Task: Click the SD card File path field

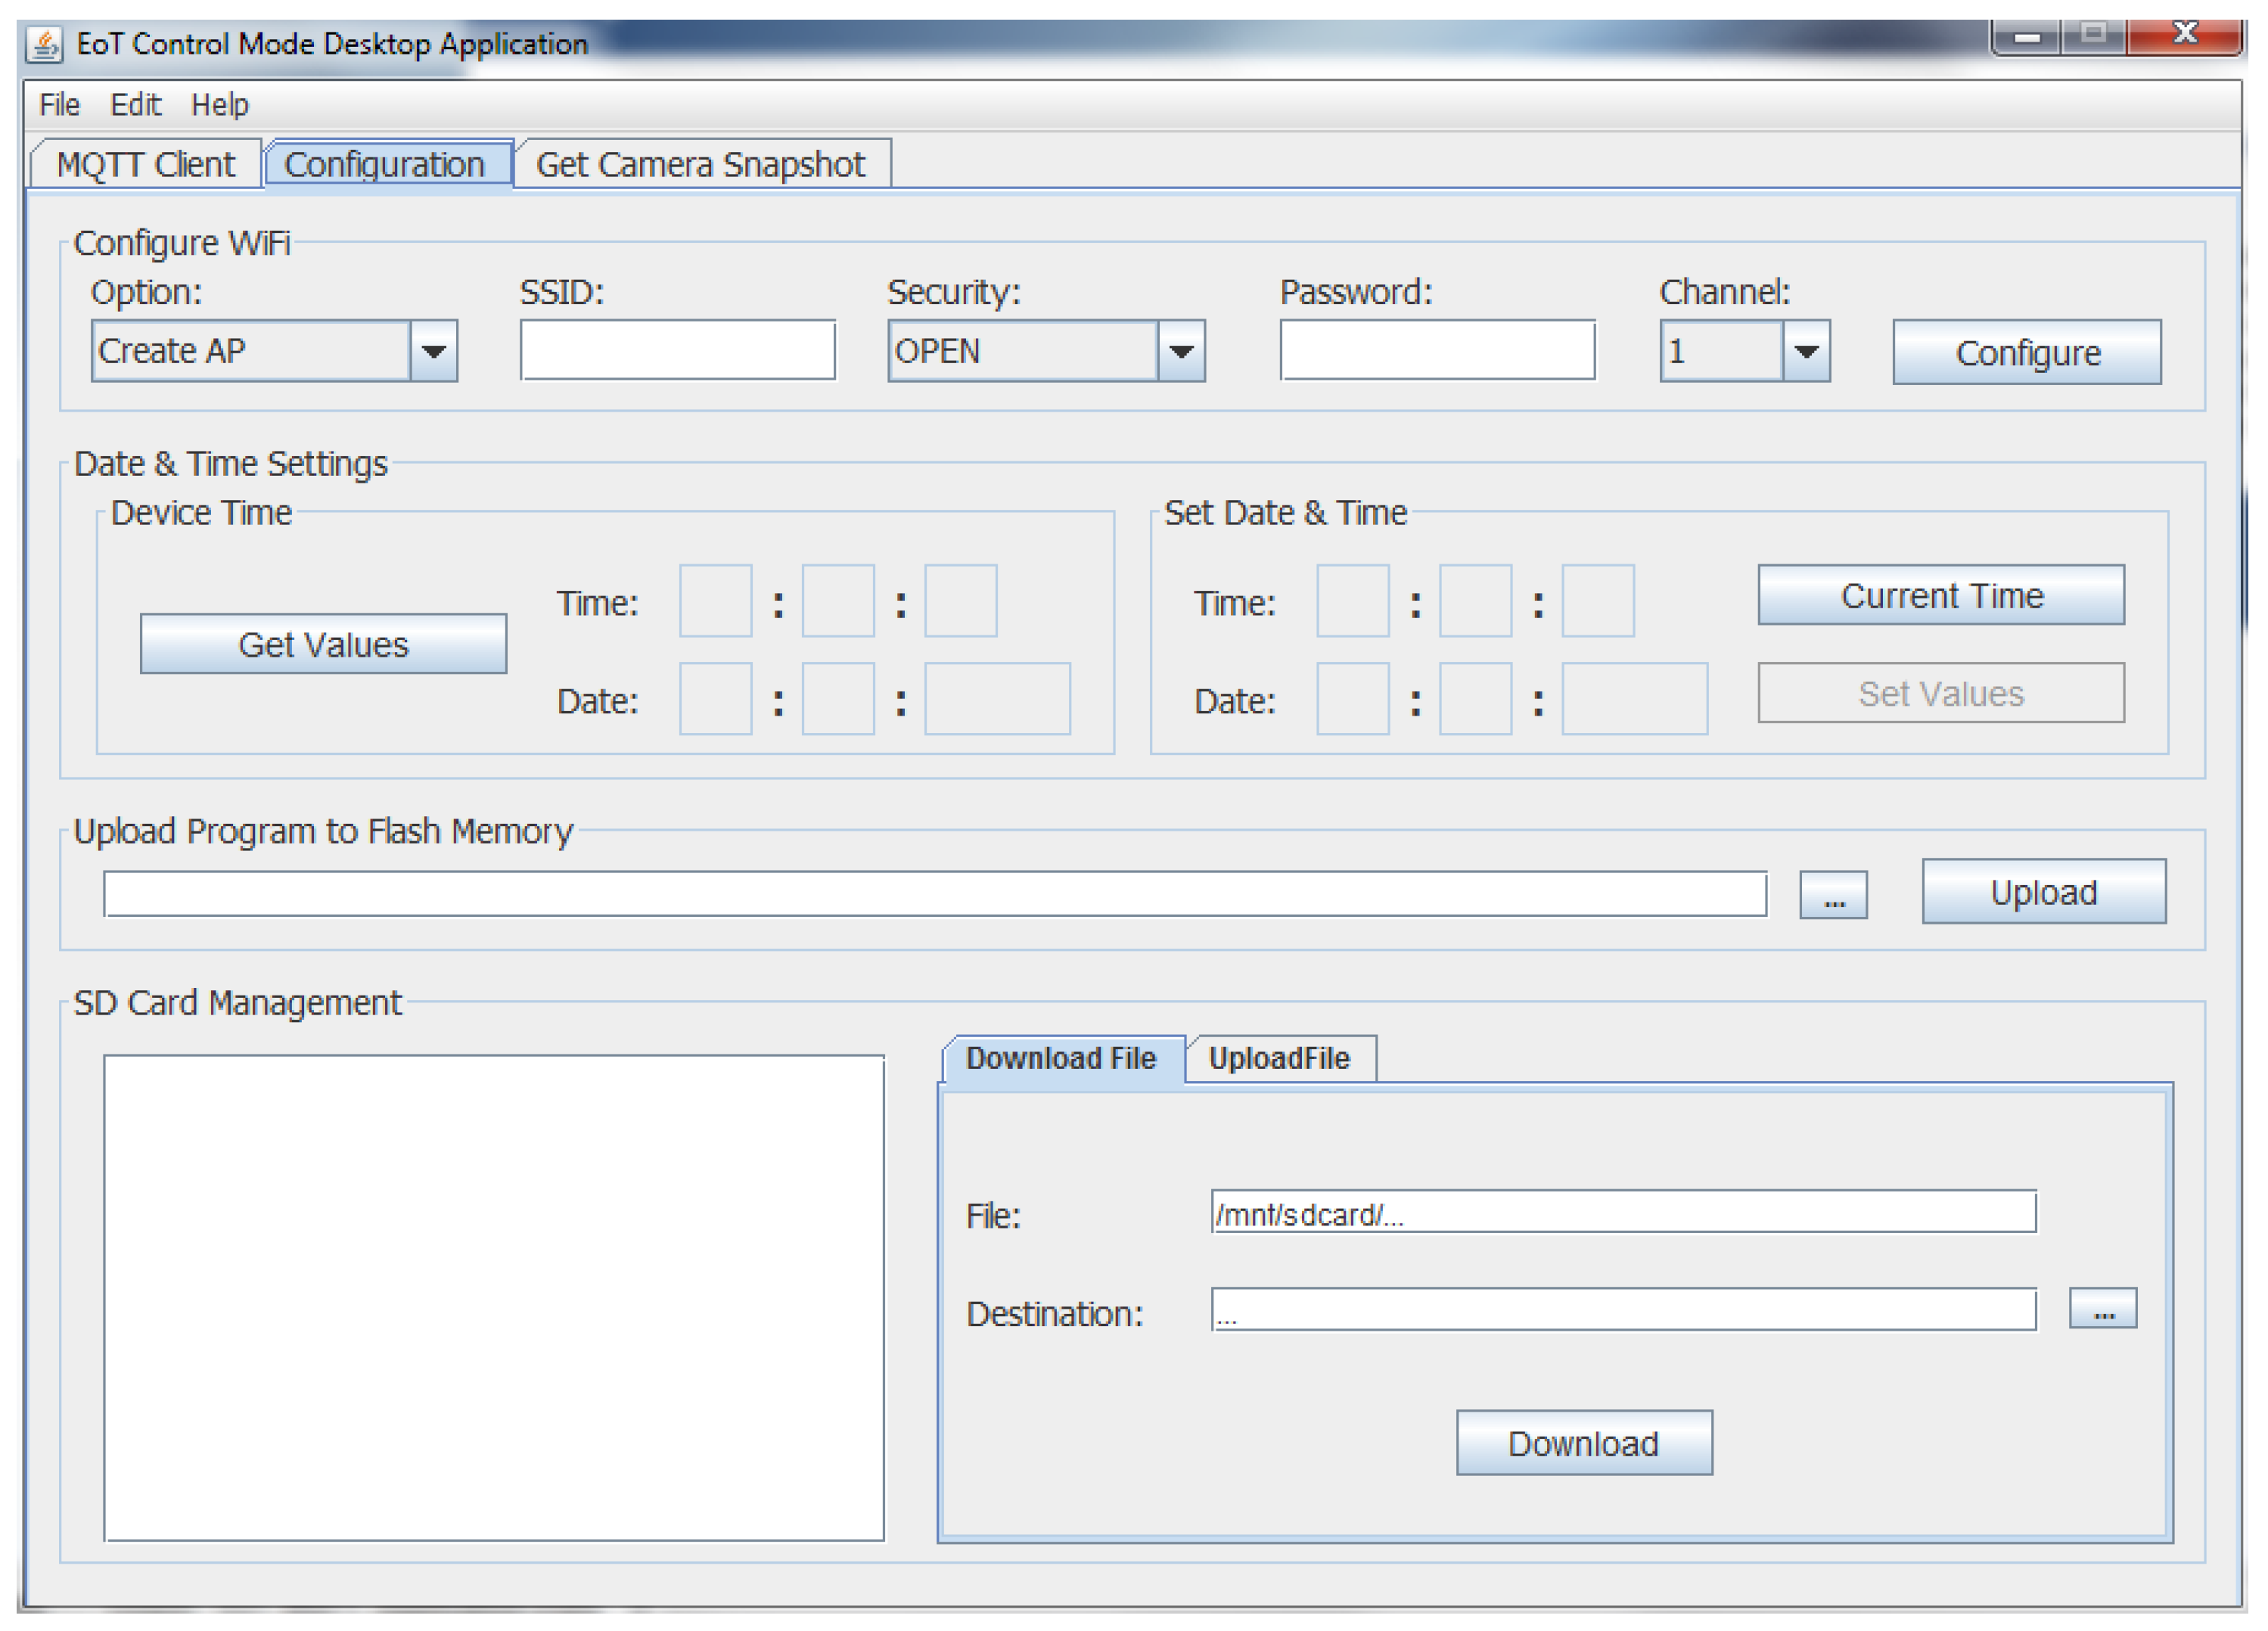Action: click(x=1622, y=1213)
